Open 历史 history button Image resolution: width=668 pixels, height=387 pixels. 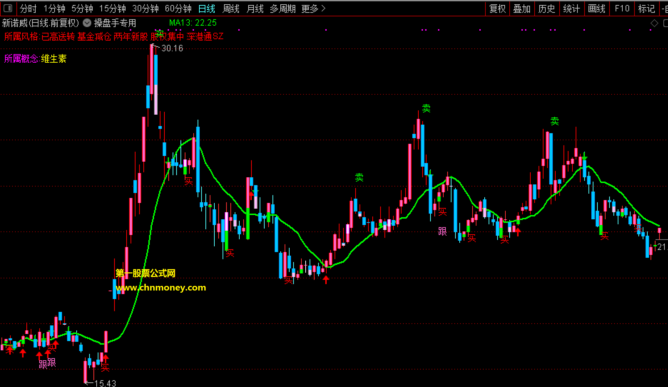[x=547, y=9]
